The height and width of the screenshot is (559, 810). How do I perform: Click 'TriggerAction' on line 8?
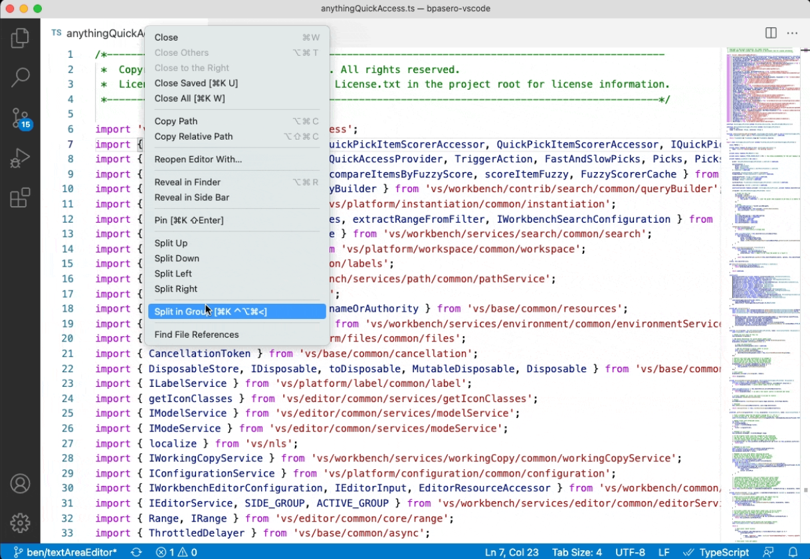(494, 159)
